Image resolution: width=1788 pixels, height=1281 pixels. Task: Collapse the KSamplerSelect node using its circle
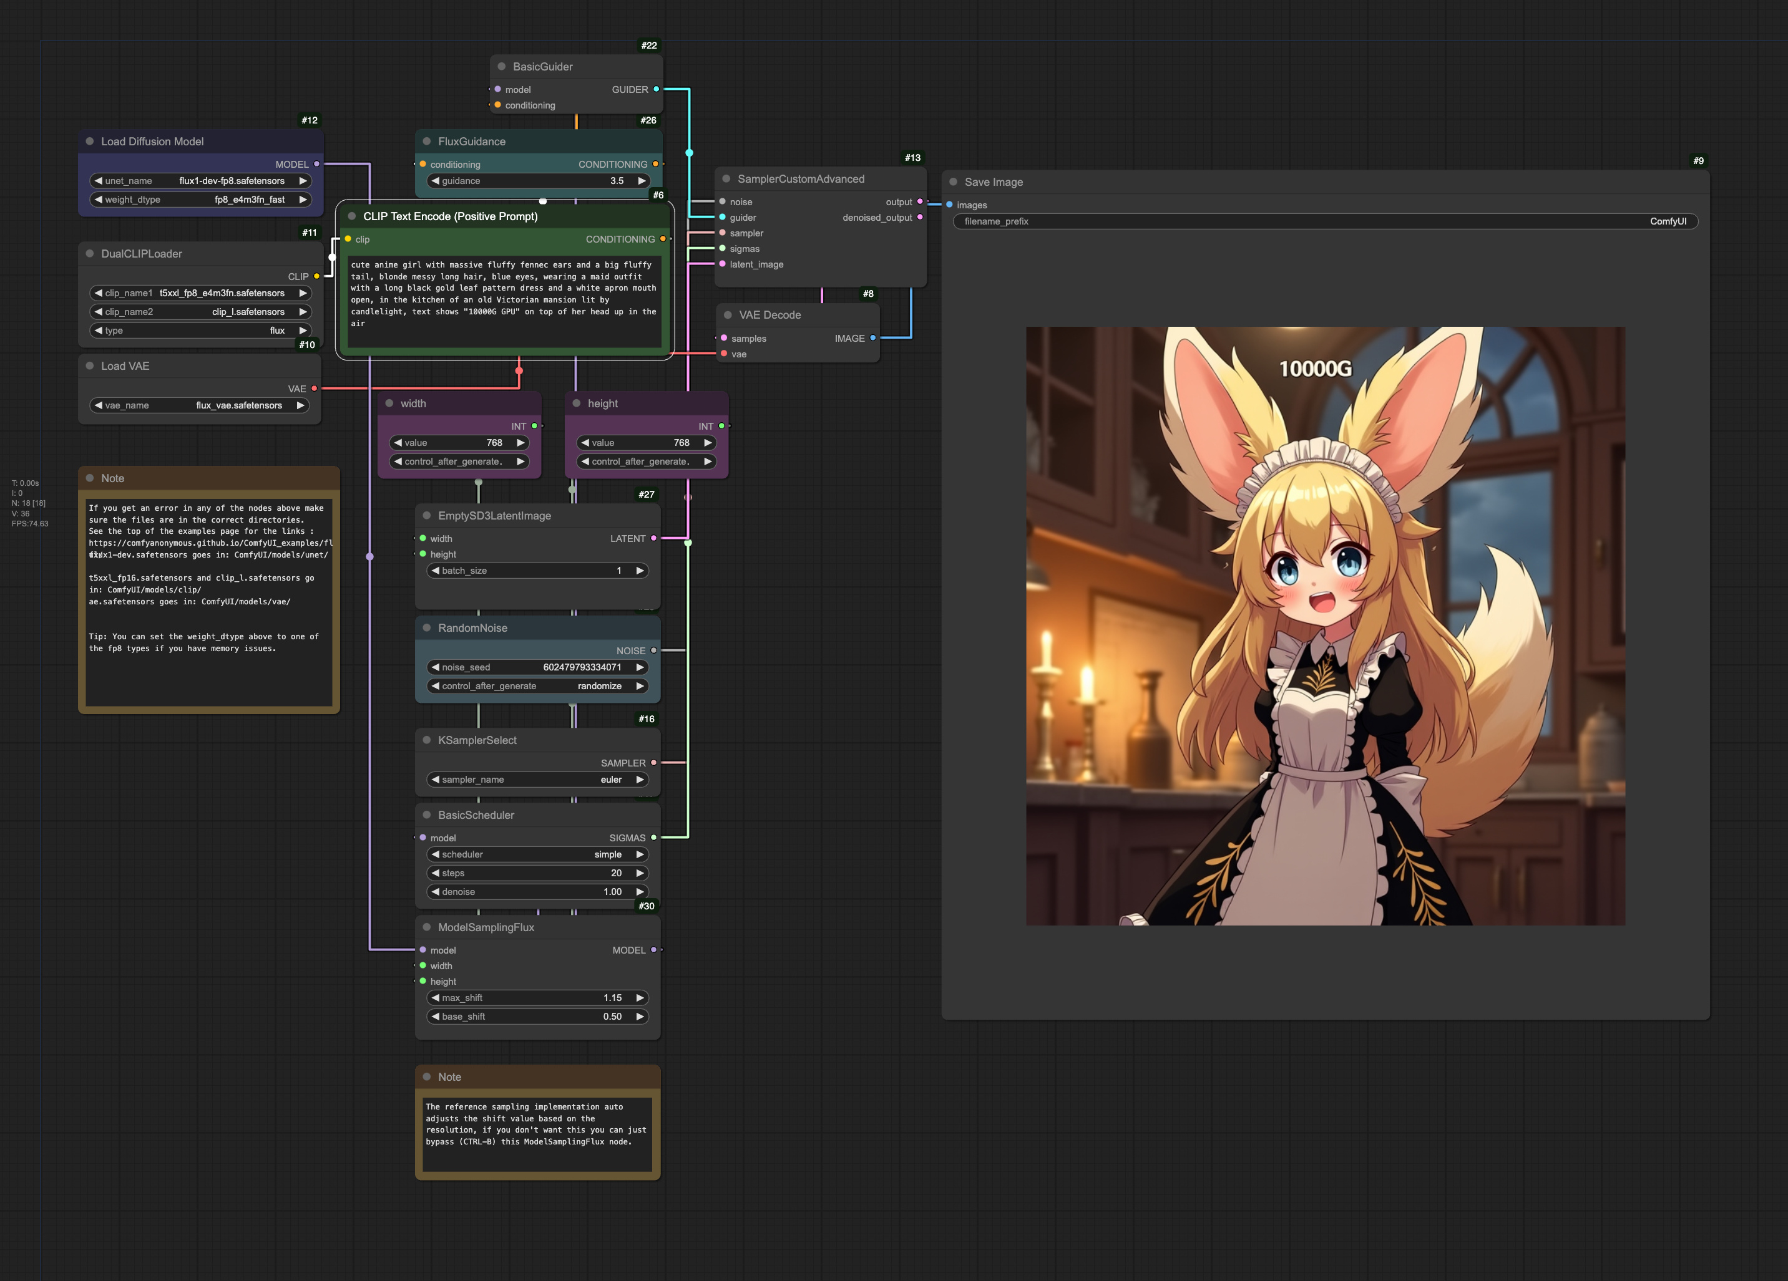pyautogui.click(x=426, y=740)
